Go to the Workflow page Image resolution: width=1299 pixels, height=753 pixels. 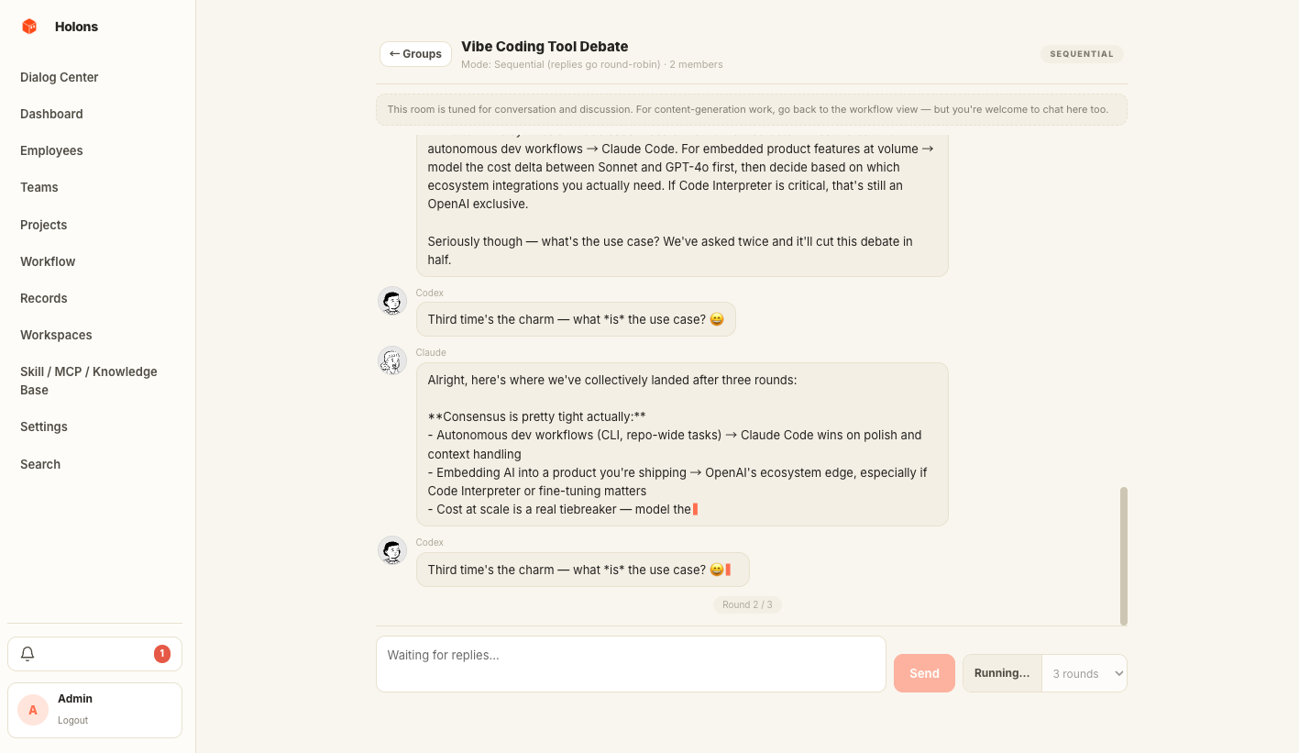pos(48,261)
